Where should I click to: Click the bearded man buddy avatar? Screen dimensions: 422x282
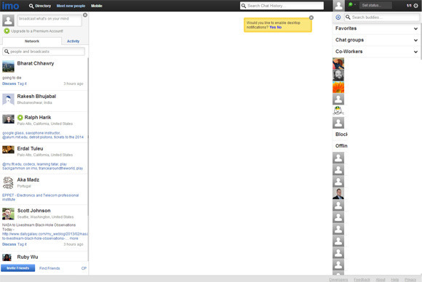tap(338, 76)
